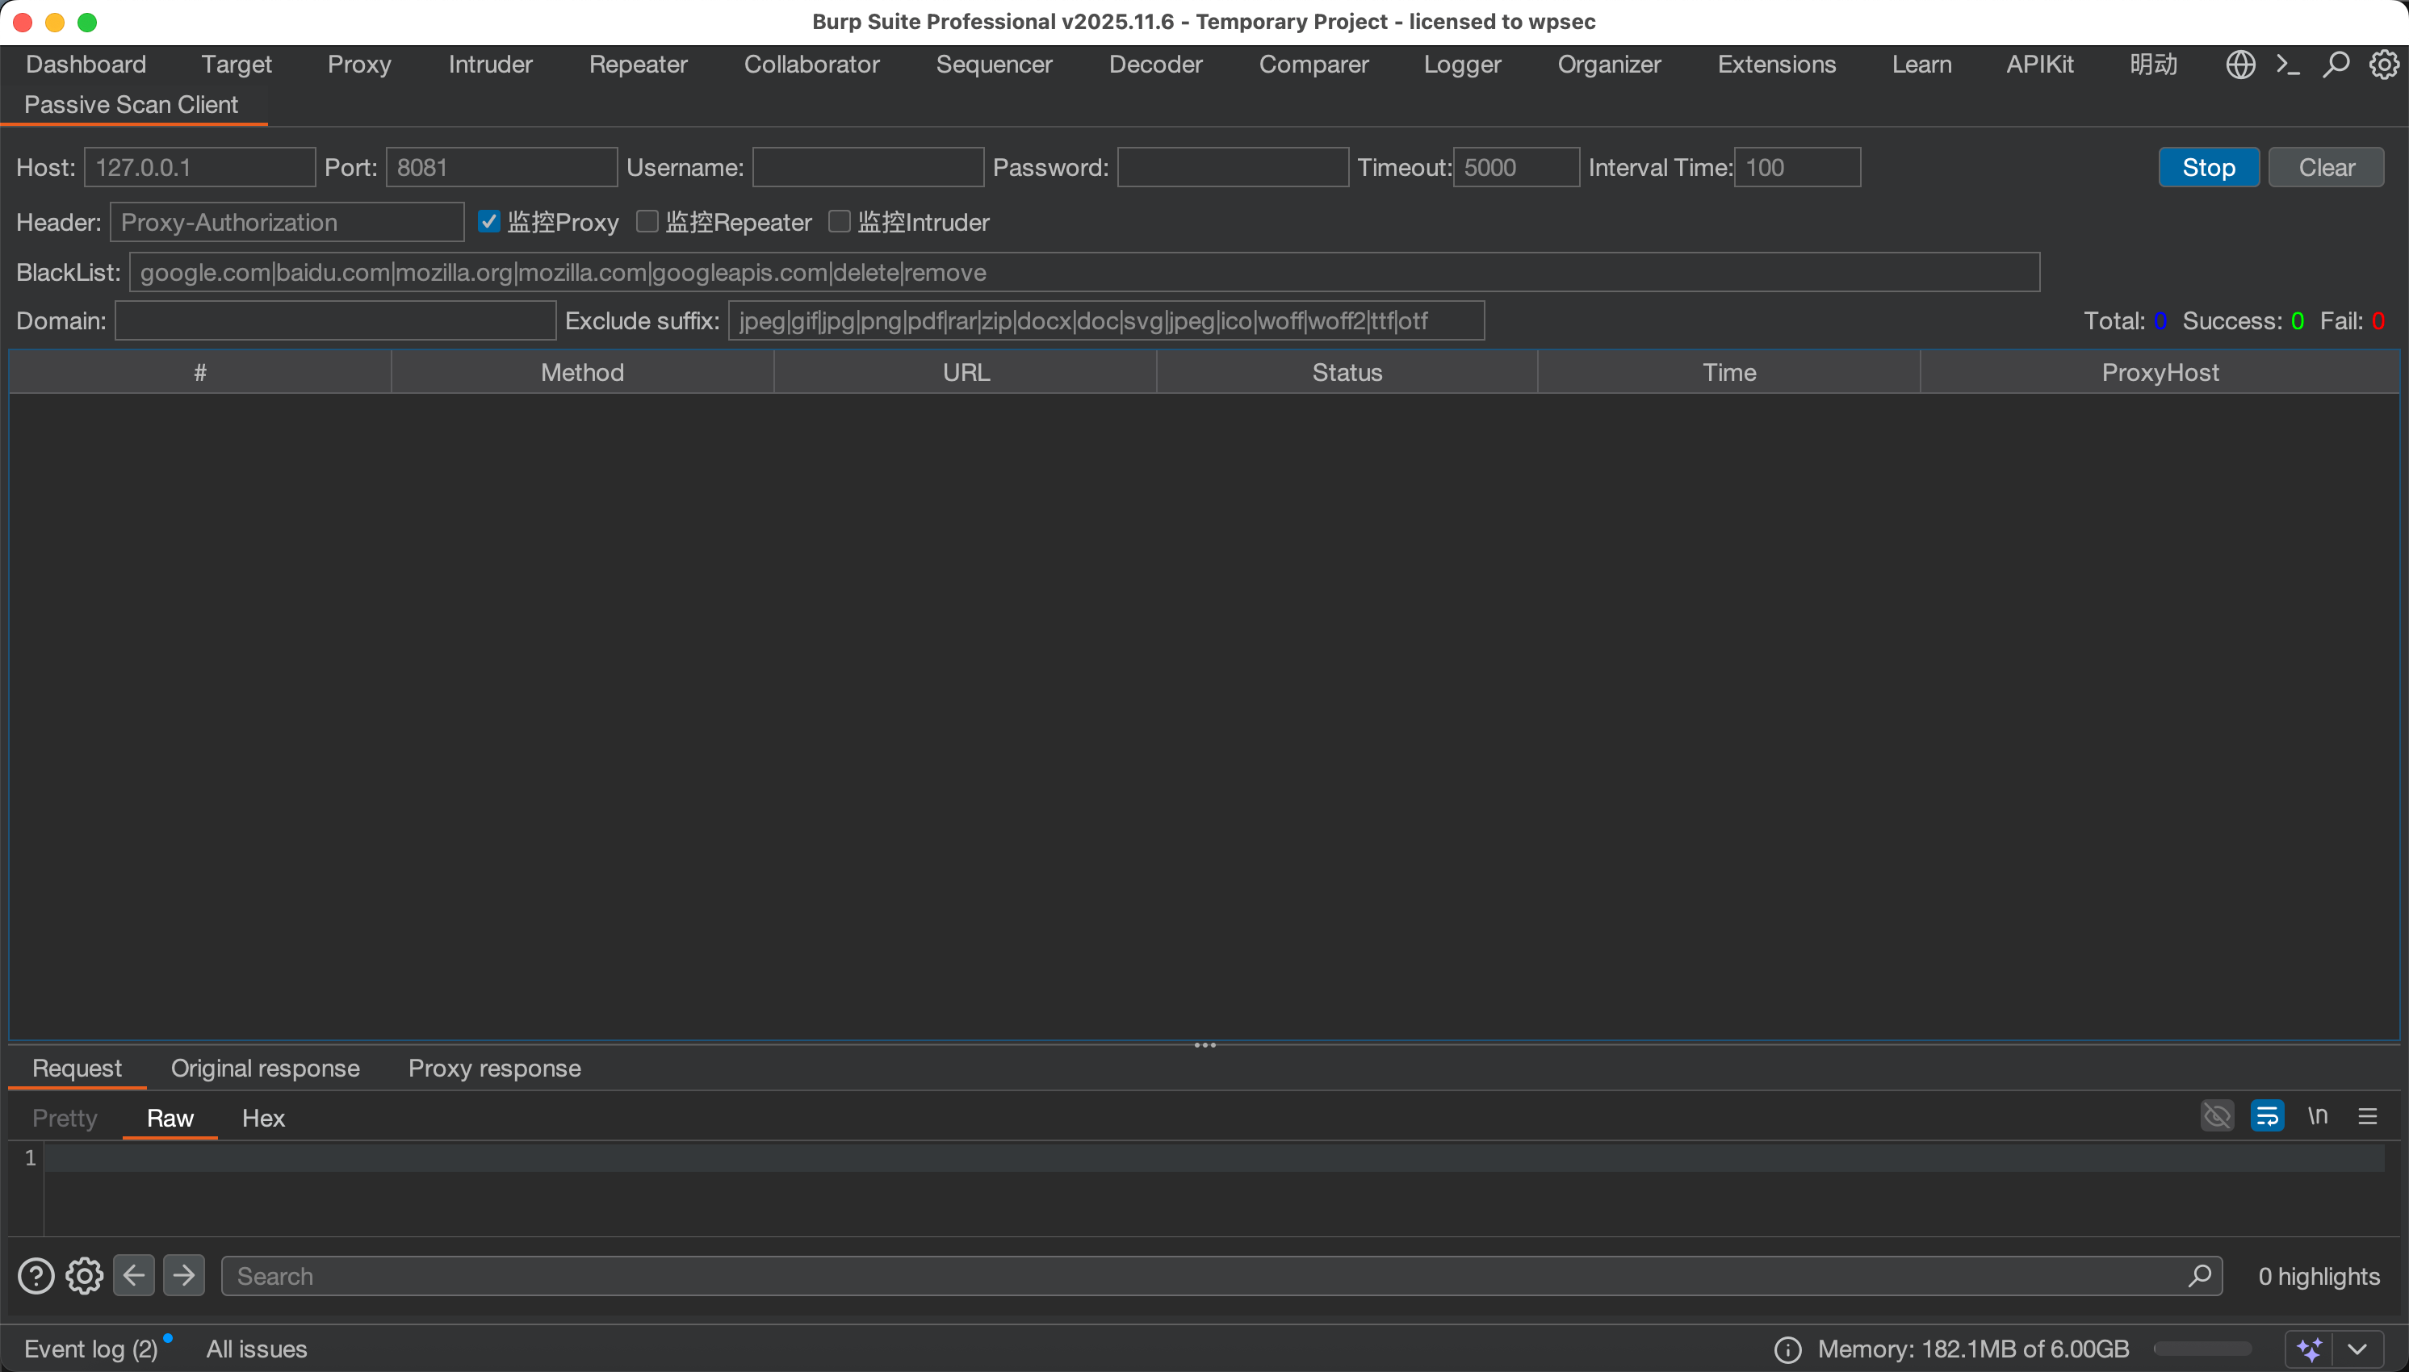The height and width of the screenshot is (1372, 2409).
Task: Click the BlackList input field
Action: point(1085,271)
